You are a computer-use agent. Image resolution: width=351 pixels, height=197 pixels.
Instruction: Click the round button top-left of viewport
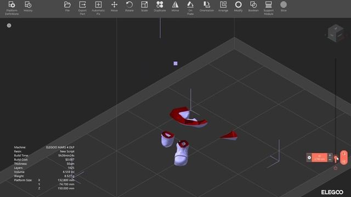click(x=9, y=26)
